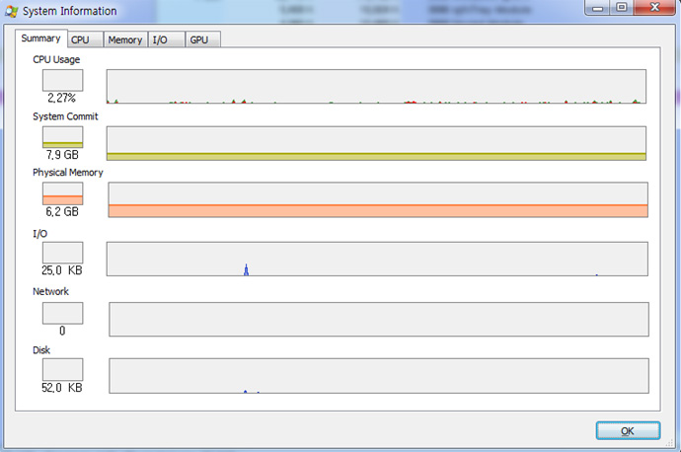Click the System Information title bar icon
This screenshot has width=681, height=452.
(12, 11)
